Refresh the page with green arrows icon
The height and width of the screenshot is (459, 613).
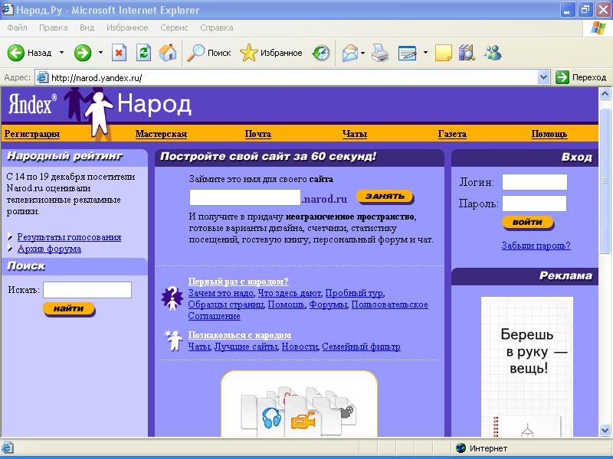tap(143, 53)
